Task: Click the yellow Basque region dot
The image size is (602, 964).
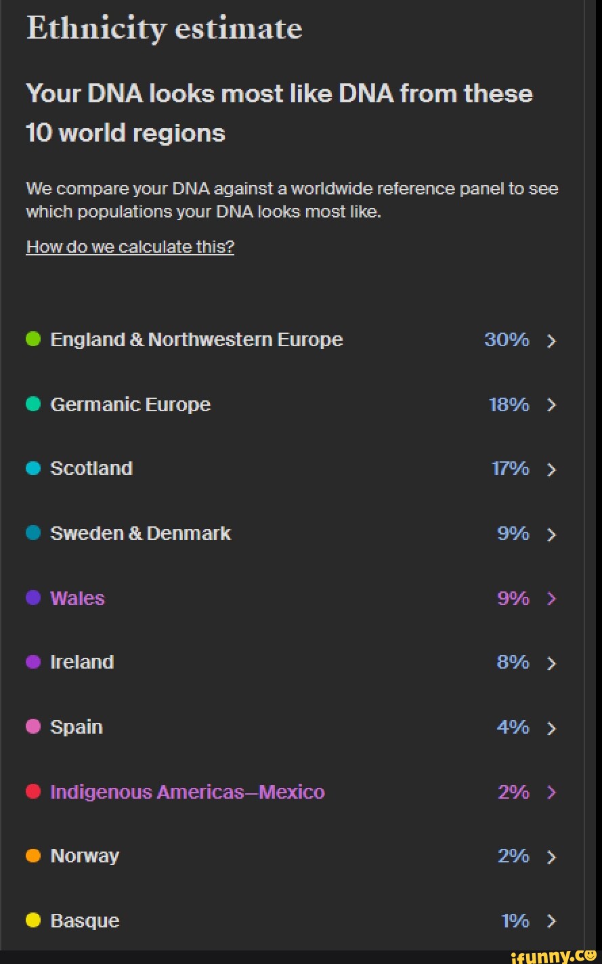Action: [33, 920]
